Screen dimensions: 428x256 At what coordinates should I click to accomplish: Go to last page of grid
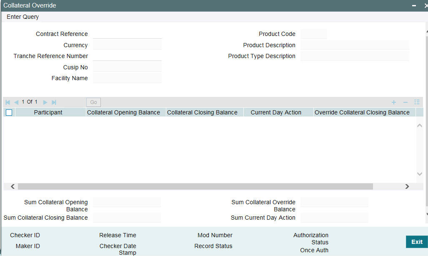54,102
